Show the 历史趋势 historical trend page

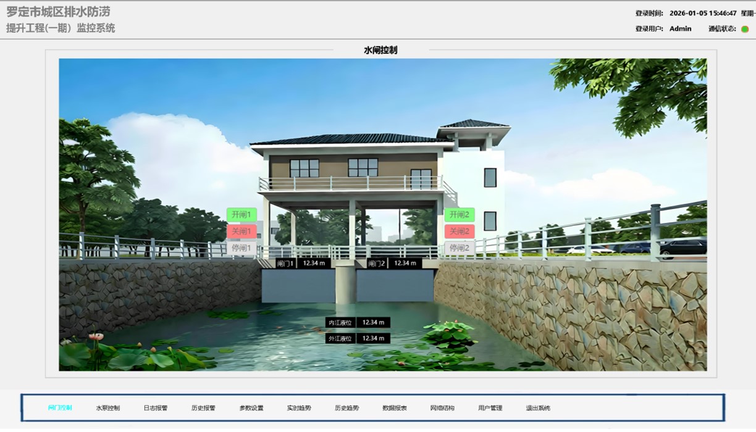coord(346,408)
